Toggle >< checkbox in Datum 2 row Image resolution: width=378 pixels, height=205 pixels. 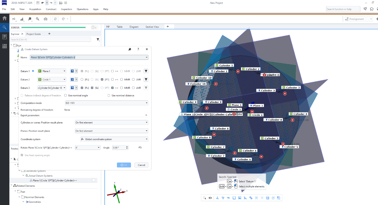tap(112, 79)
